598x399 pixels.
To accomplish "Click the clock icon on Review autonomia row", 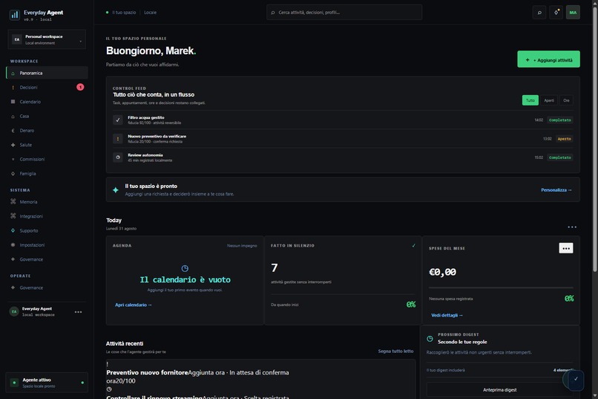I will point(118,158).
